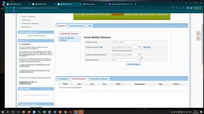The height and width of the screenshot is (114, 204).
Task: Bookmark page with the star icon
Action: tap(184, 8)
